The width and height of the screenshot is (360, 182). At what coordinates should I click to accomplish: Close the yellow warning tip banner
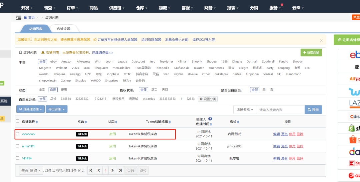point(321,40)
